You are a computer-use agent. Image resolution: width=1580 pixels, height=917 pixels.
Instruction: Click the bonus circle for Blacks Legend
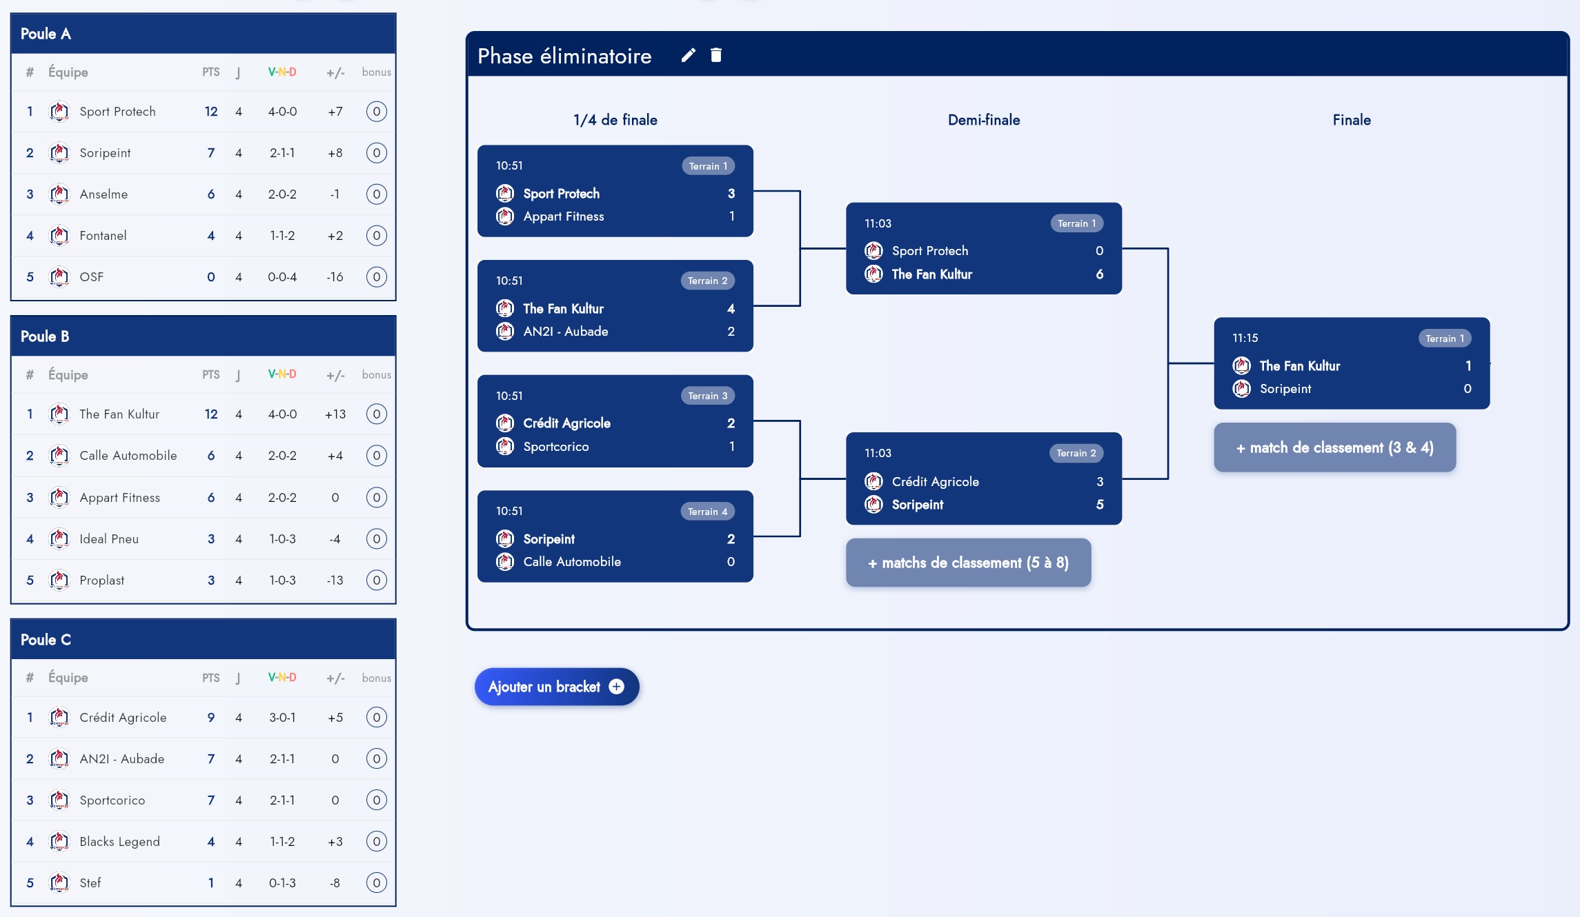[376, 842]
